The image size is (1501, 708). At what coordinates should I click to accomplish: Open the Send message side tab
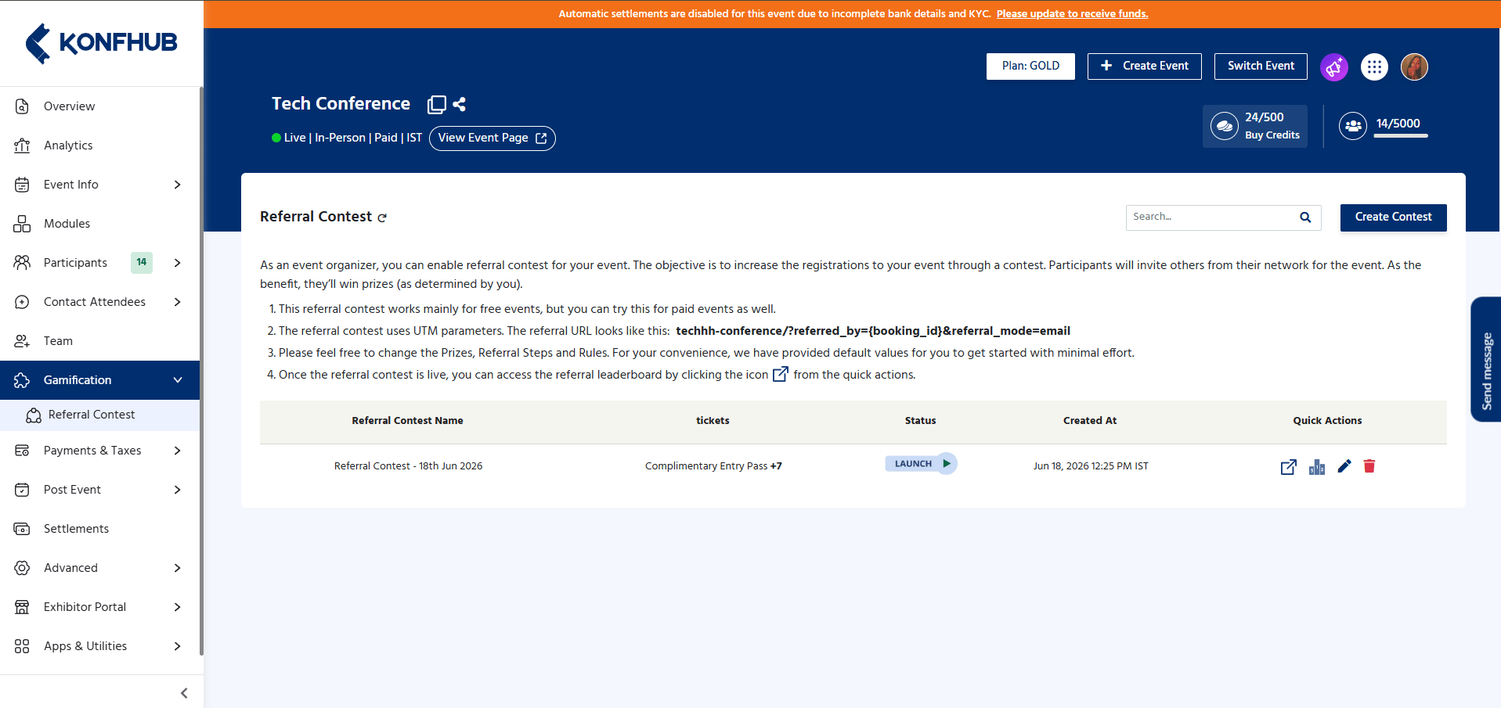tap(1485, 360)
